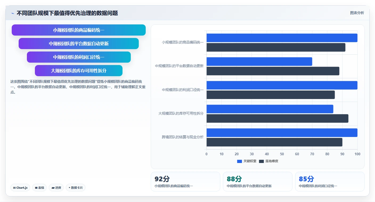Image resolution: width=375 pixels, height=202 pixels.
Task: Click the 进度 tag chip
Action: pyautogui.click(x=56, y=188)
